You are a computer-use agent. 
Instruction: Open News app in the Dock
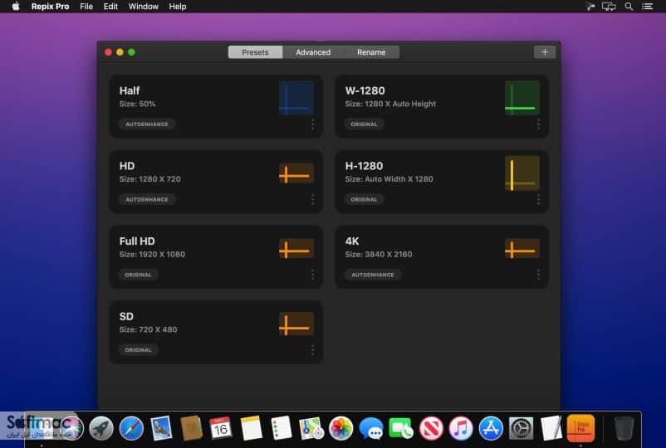[x=431, y=428]
